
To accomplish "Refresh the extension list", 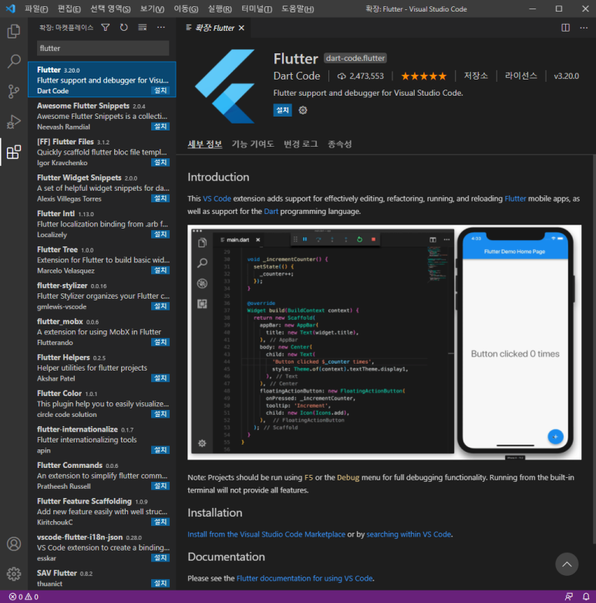I will point(123,27).
